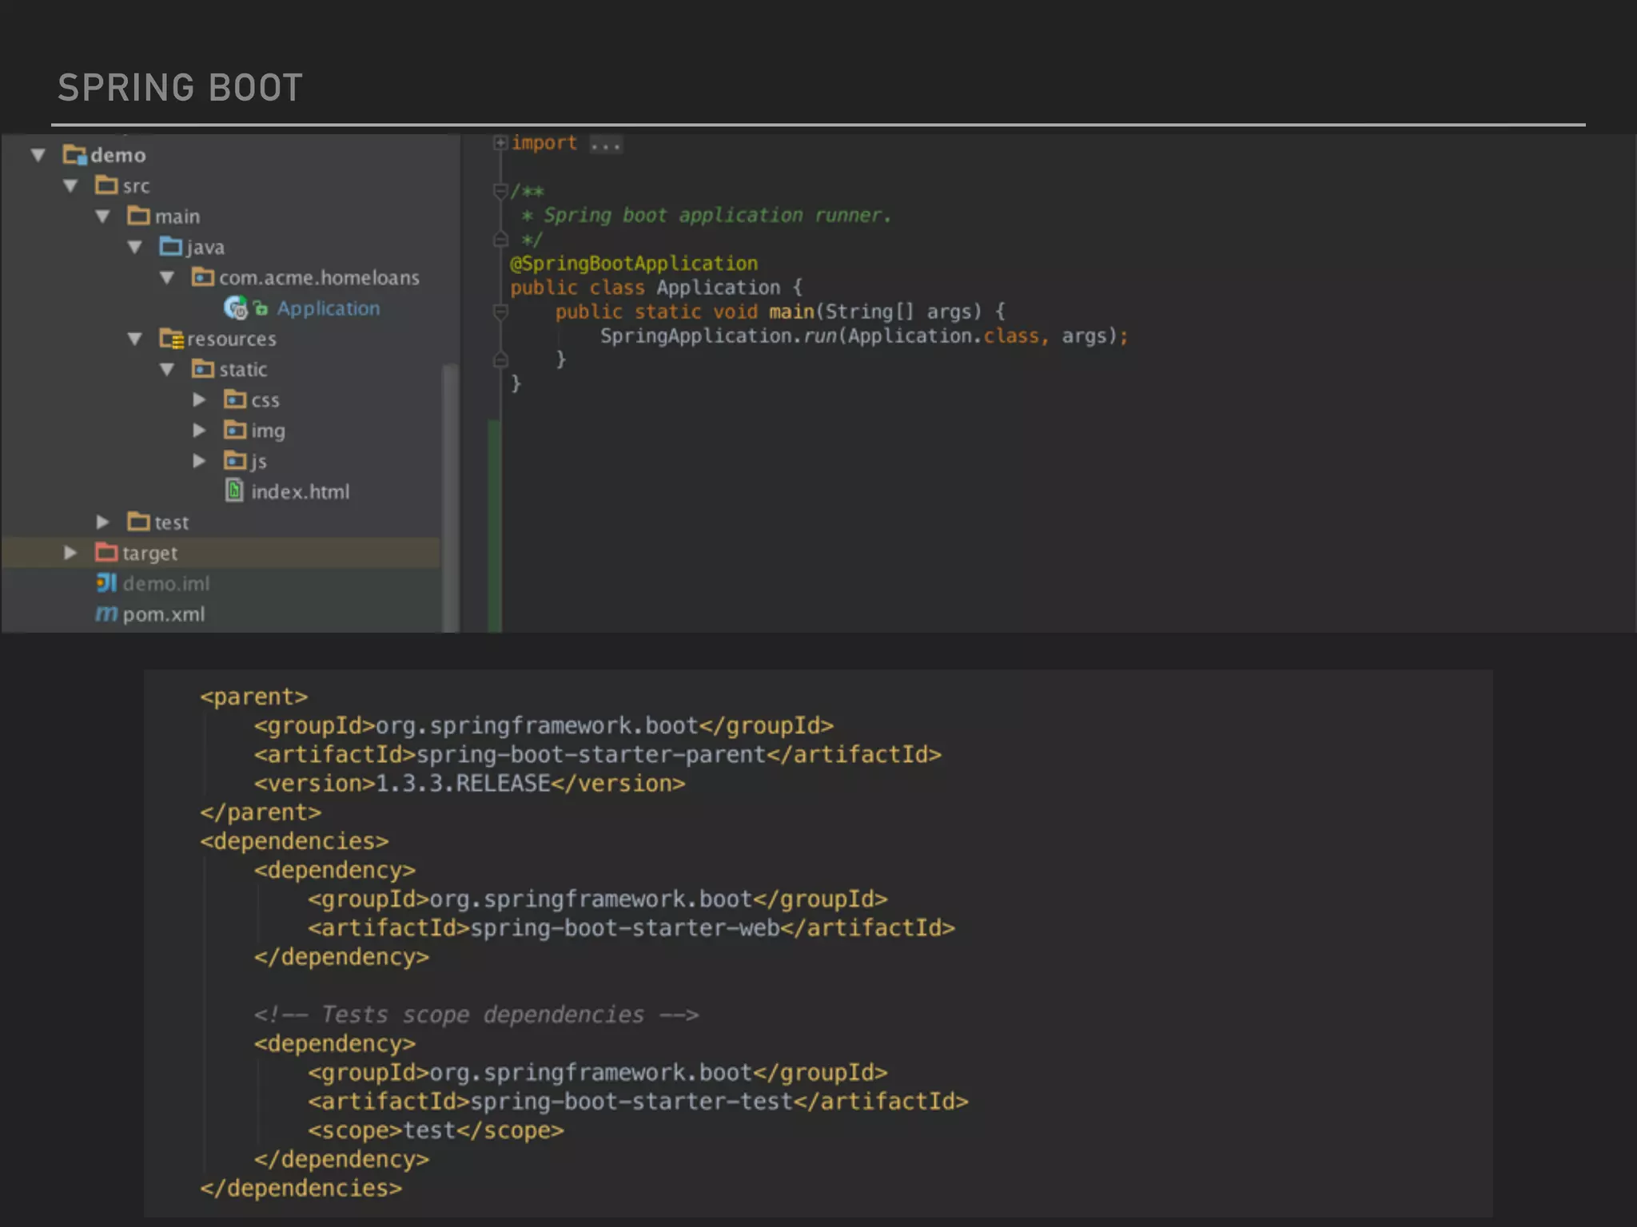Collapse the Javadoc comment fold marker

pyautogui.click(x=500, y=191)
